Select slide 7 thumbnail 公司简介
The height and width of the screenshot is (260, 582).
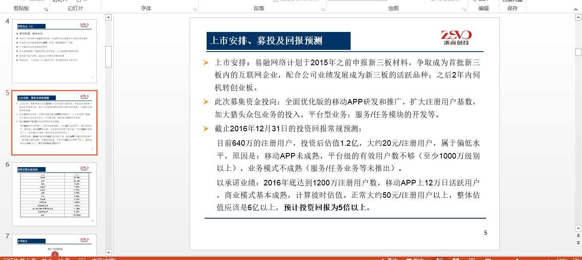(54, 246)
